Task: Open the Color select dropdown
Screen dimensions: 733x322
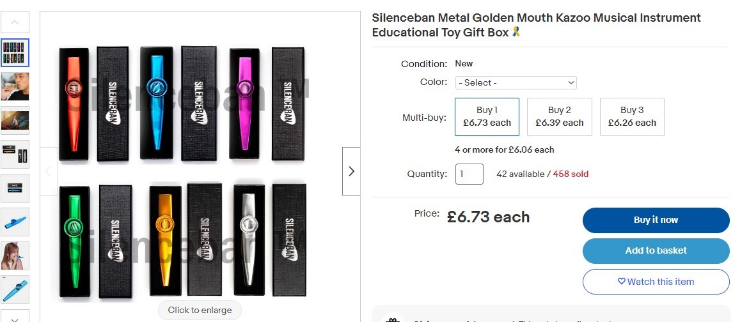Action: click(x=516, y=82)
